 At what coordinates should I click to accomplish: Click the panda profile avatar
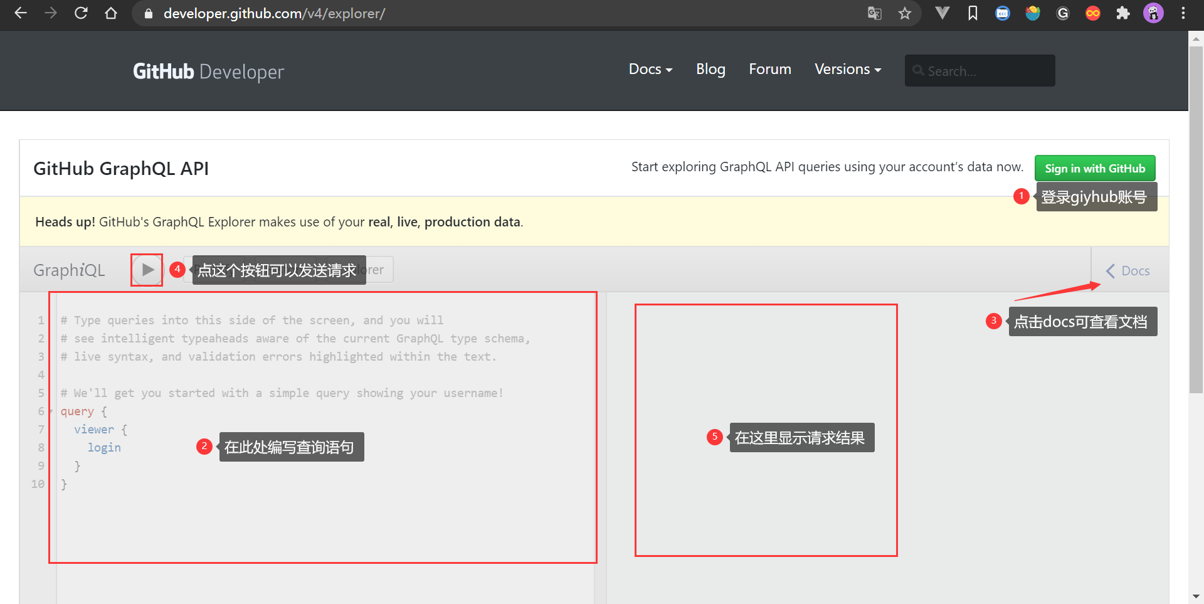click(x=1153, y=13)
